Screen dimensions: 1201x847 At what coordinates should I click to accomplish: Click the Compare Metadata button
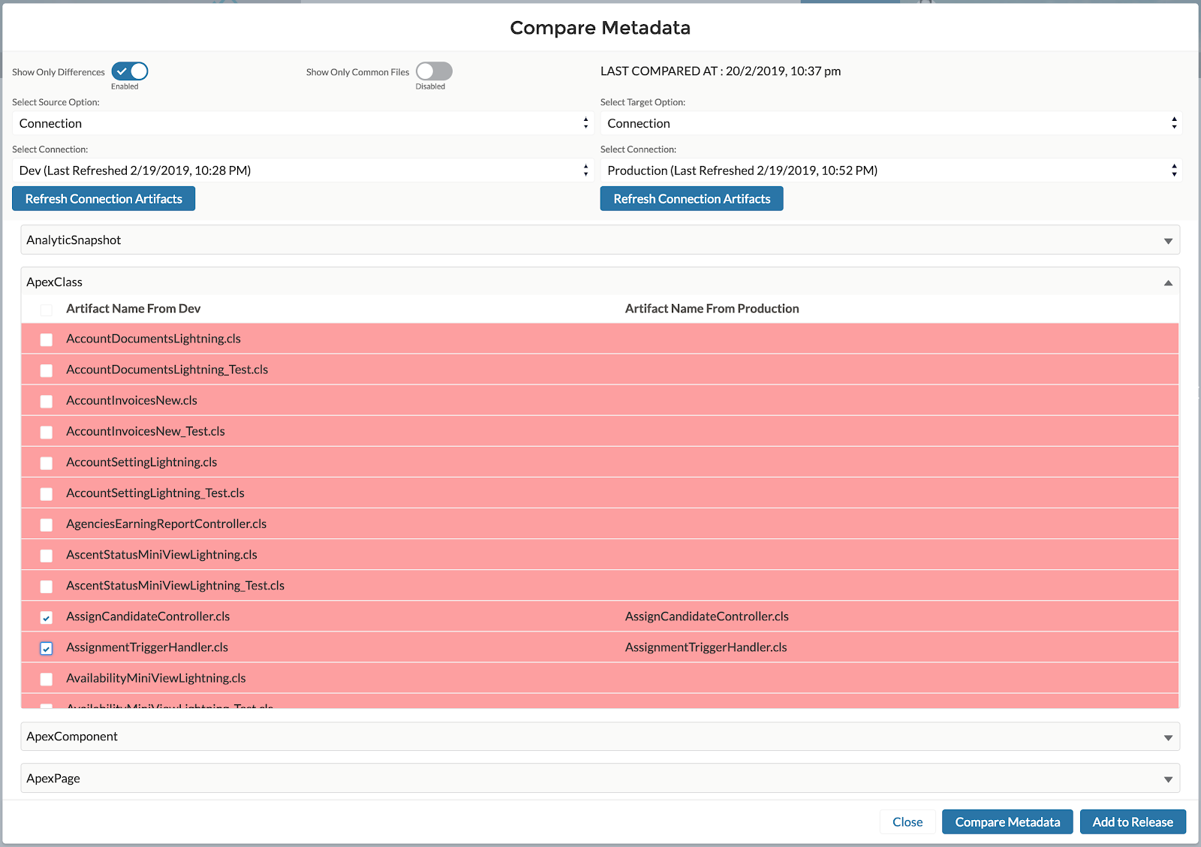click(1007, 822)
